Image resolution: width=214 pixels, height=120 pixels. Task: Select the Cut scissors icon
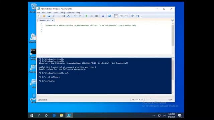(x=54, y=16)
